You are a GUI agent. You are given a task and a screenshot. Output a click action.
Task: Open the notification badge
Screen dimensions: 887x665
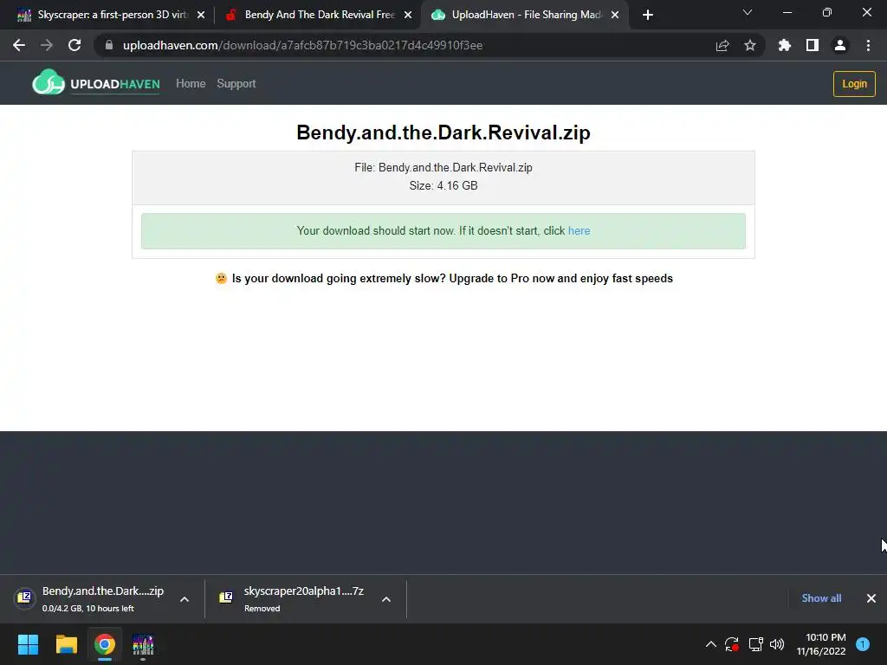pyautogui.click(x=863, y=643)
